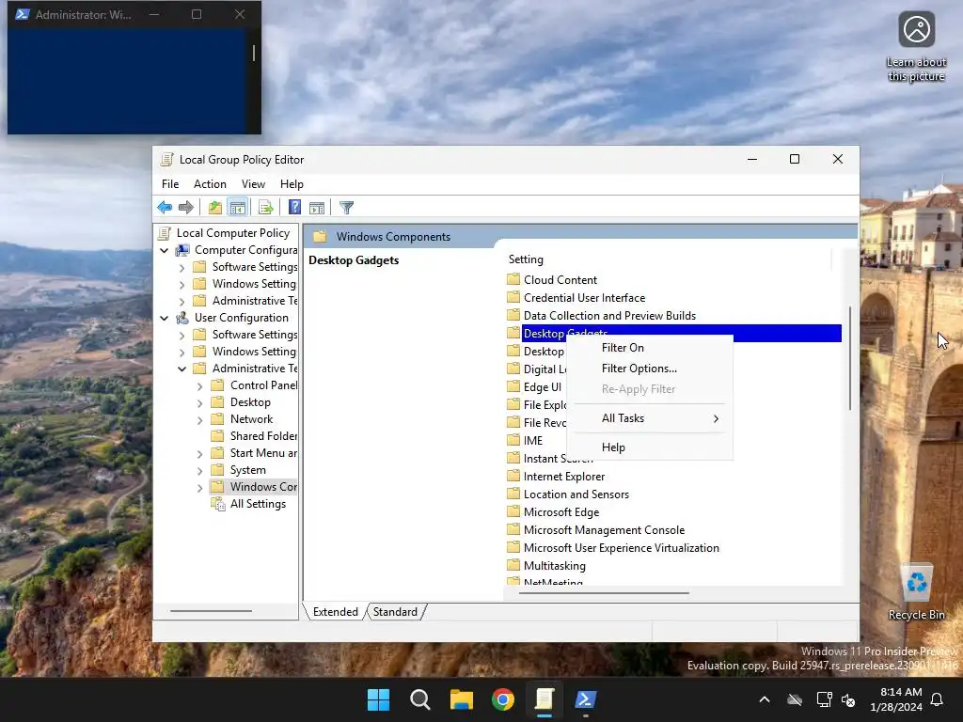The image size is (963, 722).
Task: Open the Help menu in menu bar
Action: click(292, 184)
